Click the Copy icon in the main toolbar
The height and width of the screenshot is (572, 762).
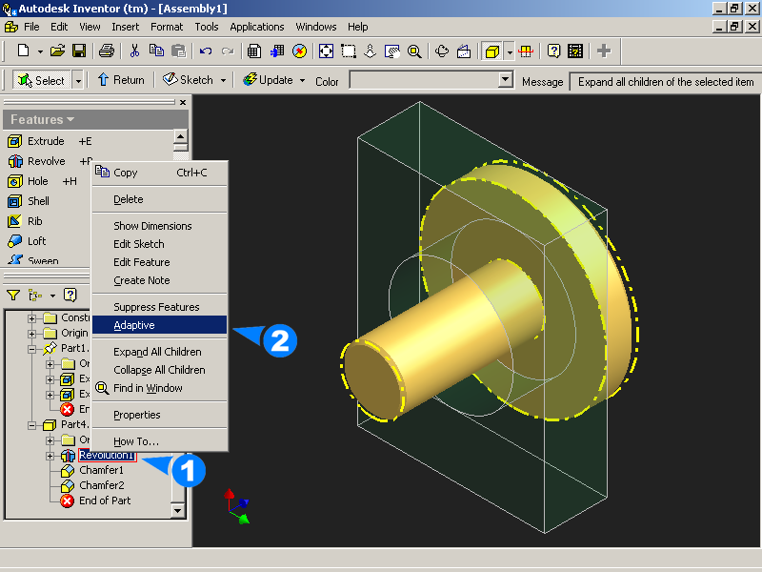click(x=156, y=51)
